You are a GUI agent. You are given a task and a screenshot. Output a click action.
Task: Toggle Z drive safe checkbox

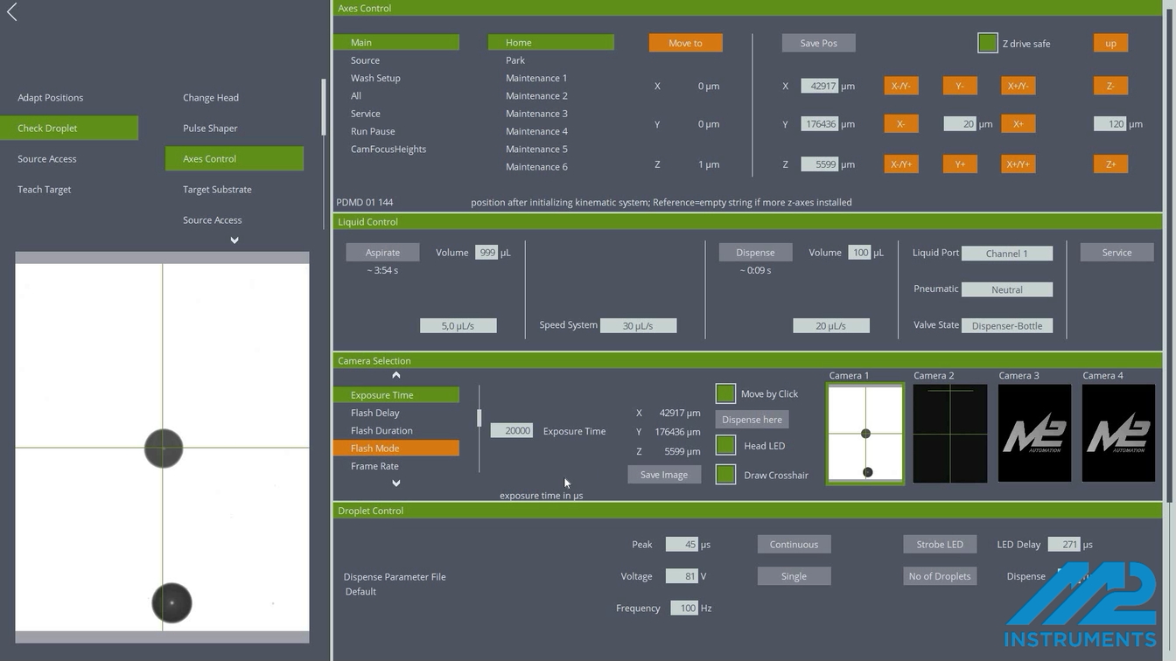tap(988, 43)
